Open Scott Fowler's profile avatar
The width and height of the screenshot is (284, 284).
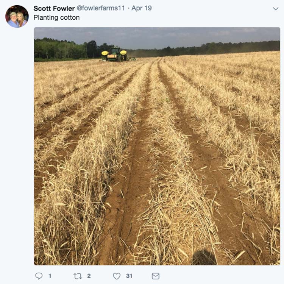tap(17, 17)
